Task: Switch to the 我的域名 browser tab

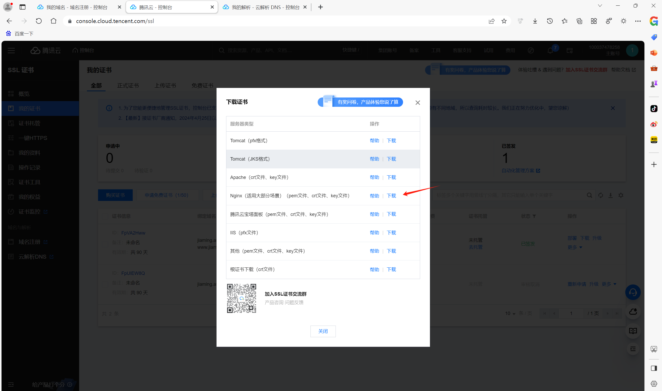Action: click(x=77, y=7)
